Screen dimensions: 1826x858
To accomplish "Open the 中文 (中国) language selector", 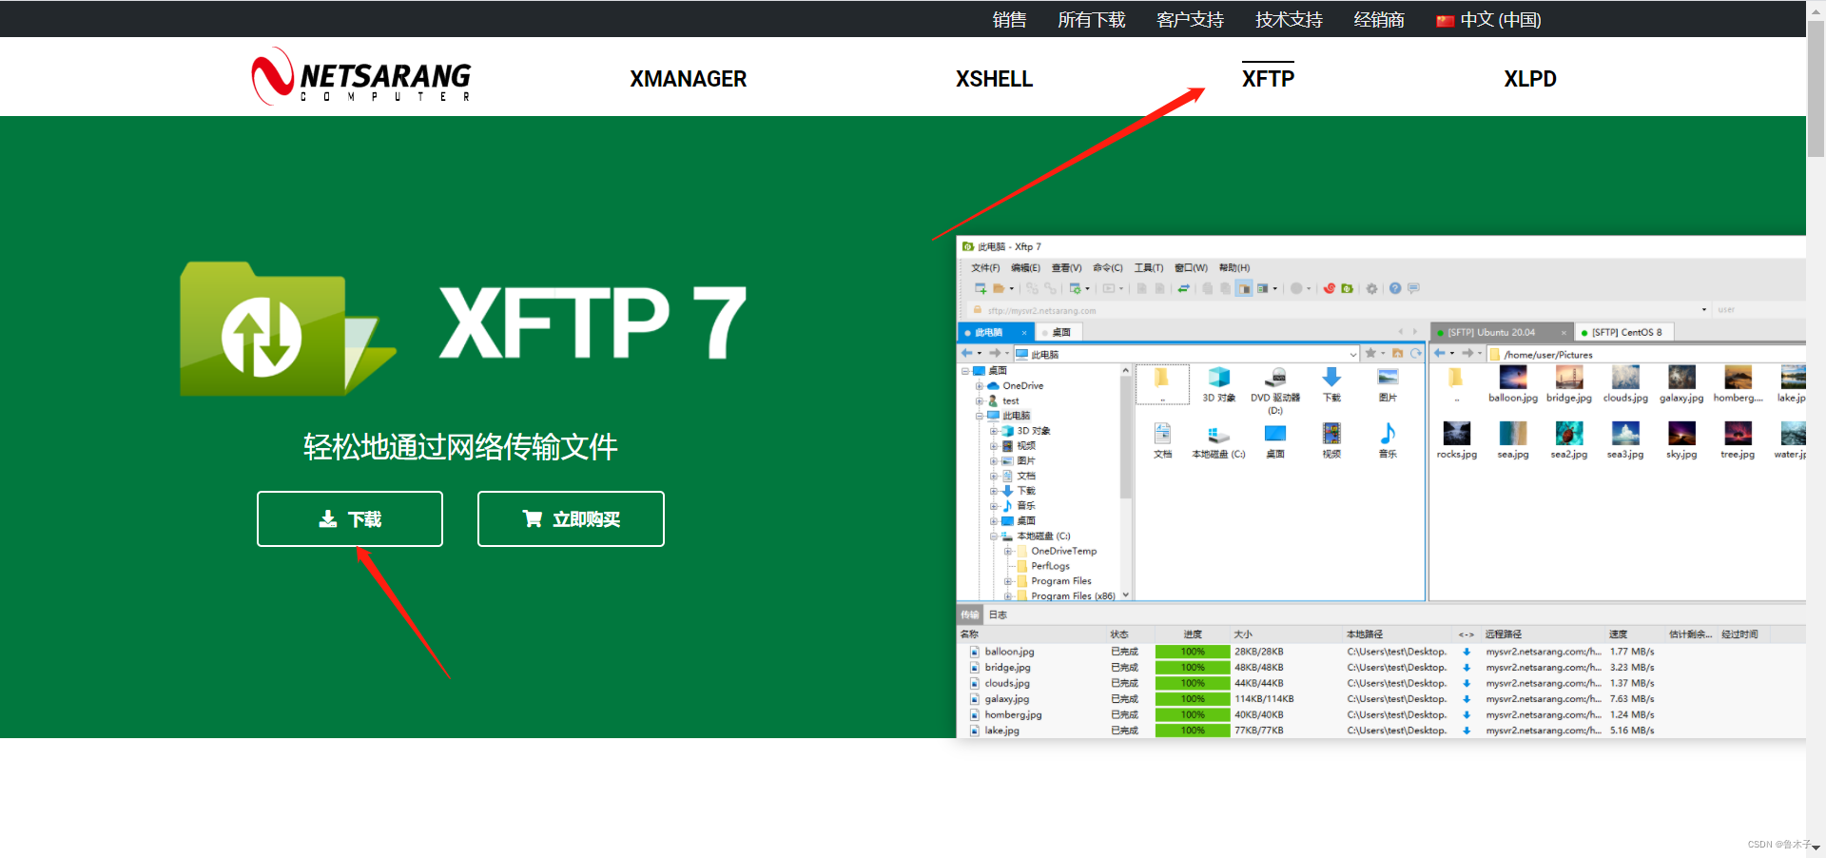I will pyautogui.click(x=1488, y=20).
